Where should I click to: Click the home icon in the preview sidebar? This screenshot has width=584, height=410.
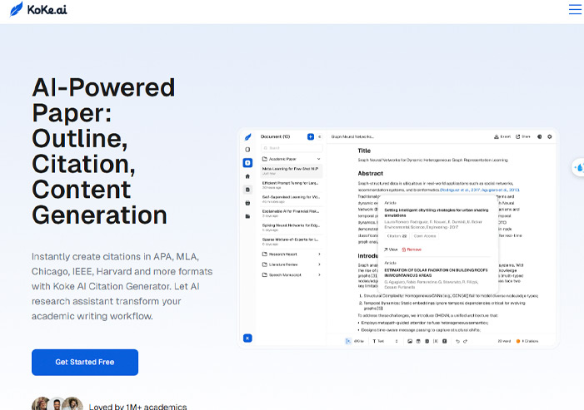247,176
